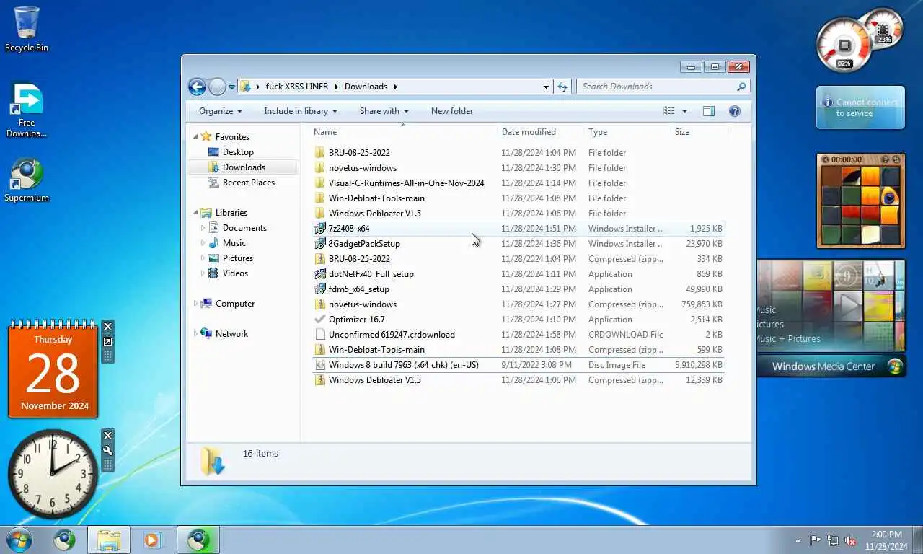Image resolution: width=923 pixels, height=554 pixels.
Task: Open the Share with dropdown
Action: point(384,111)
